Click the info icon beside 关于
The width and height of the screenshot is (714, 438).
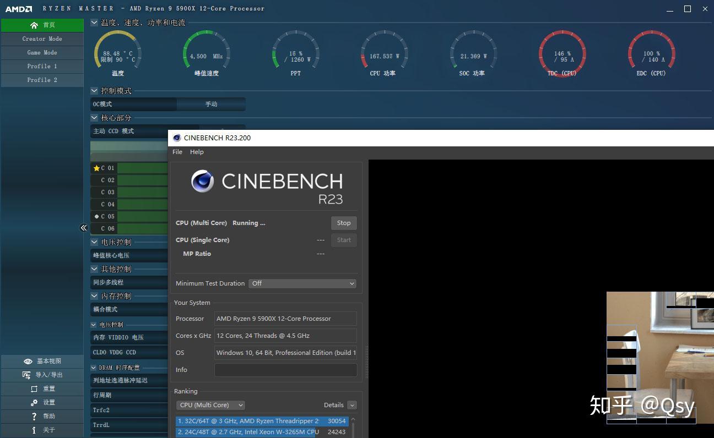[x=34, y=430]
